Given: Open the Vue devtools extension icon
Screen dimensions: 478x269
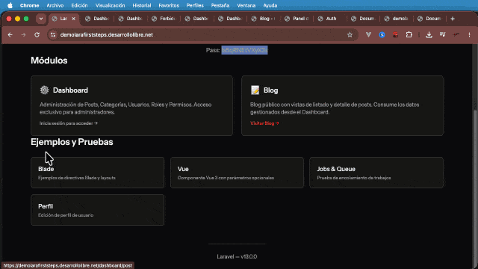Looking at the screenshot, I should point(368,35).
